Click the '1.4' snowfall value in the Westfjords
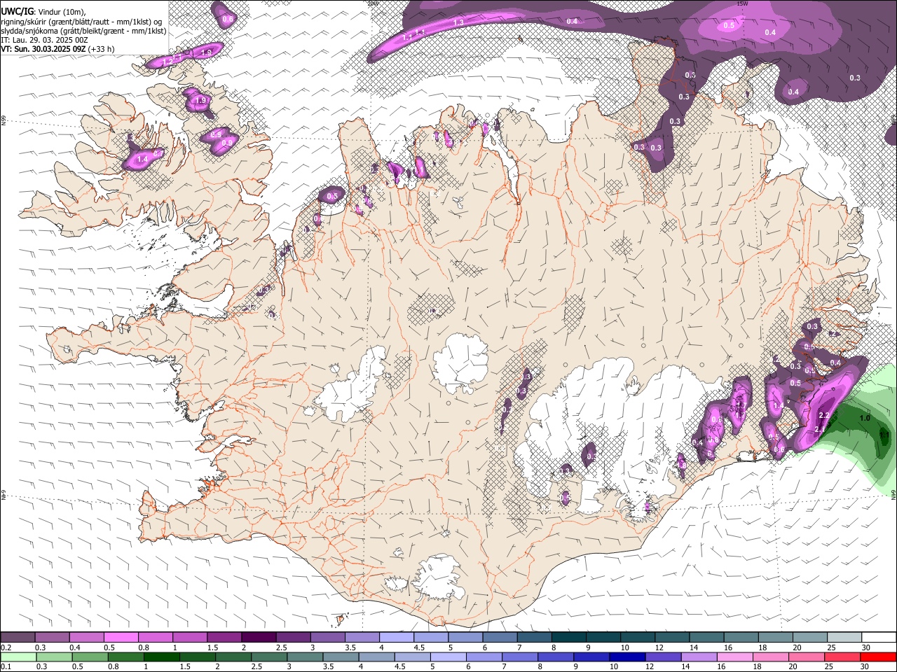This screenshot has width=897, height=672. pyautogui.click(x=142, y=160)
